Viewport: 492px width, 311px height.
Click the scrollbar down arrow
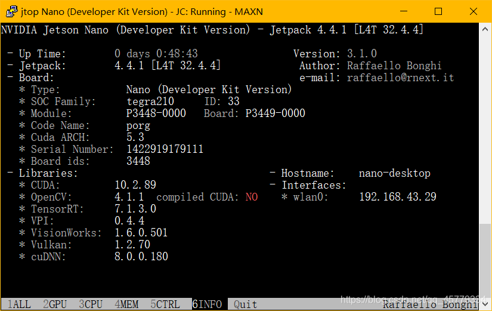click(x=485, y=304)
